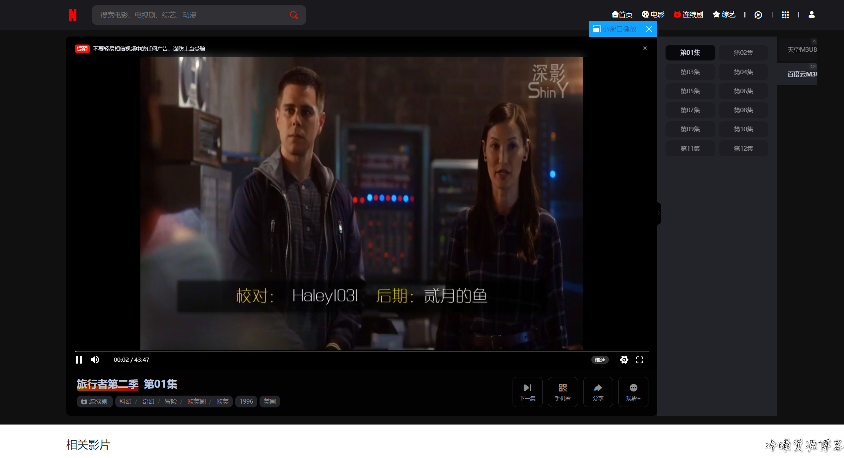Click the 欧美剧 genre tag
This screenshot has width=844, height=458.
click(197, 402)
